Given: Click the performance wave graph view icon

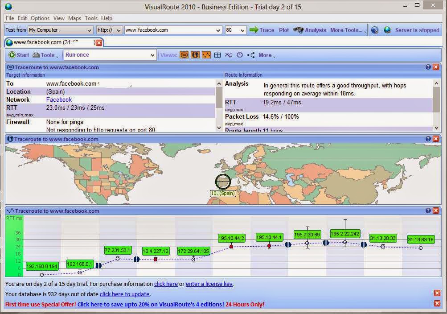Looking at the screenshot, I should [229, 55].
